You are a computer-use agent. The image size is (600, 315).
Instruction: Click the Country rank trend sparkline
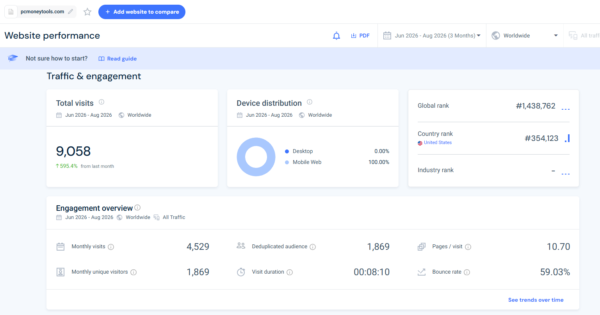567,138
